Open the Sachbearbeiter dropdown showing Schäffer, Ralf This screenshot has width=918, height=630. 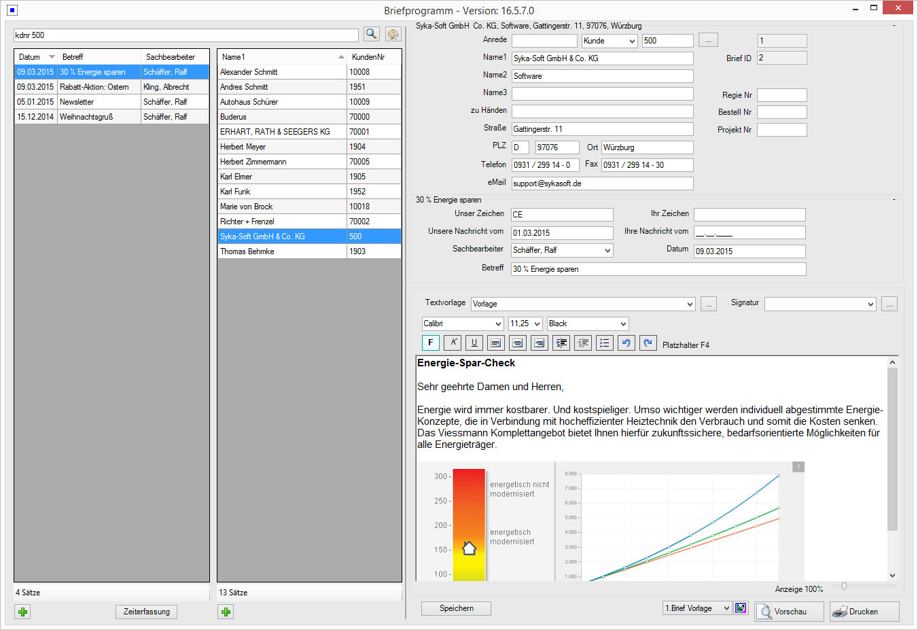(x=607, y=251)
